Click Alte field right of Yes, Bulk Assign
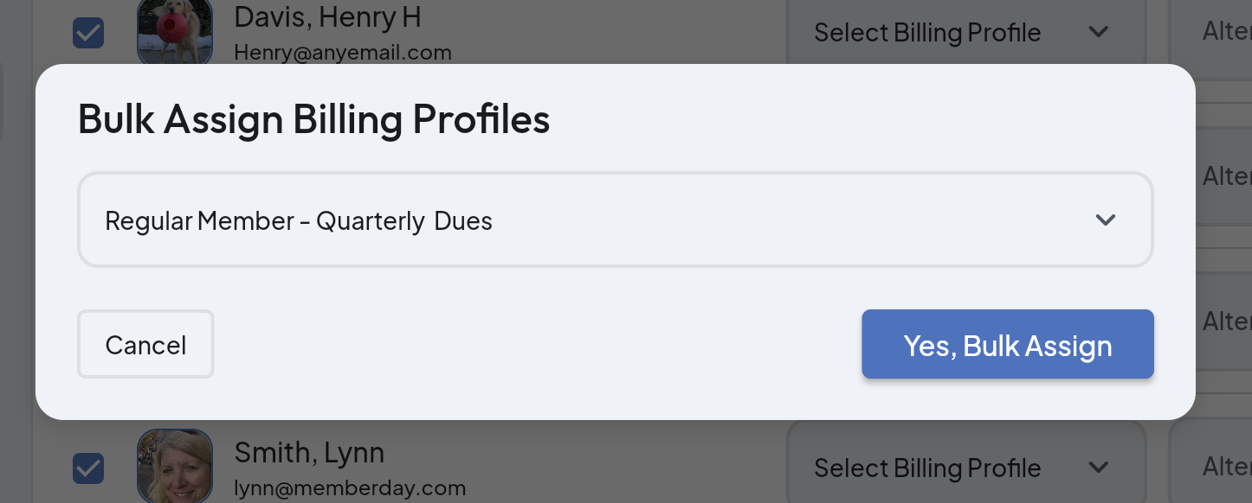 click(x=1227, y=322)
